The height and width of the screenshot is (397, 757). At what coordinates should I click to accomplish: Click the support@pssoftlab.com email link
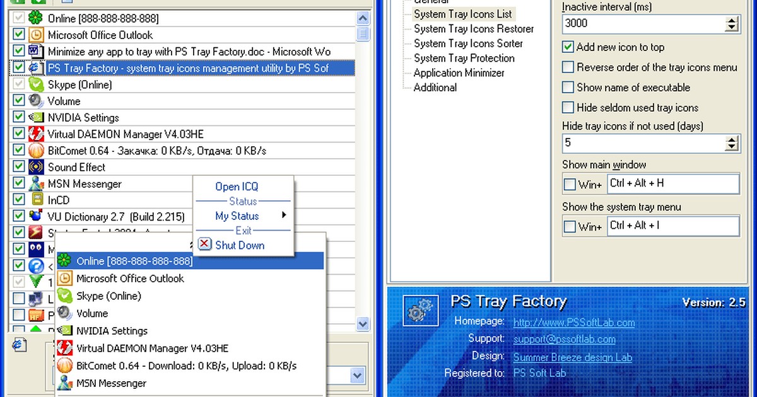point(565,339)
